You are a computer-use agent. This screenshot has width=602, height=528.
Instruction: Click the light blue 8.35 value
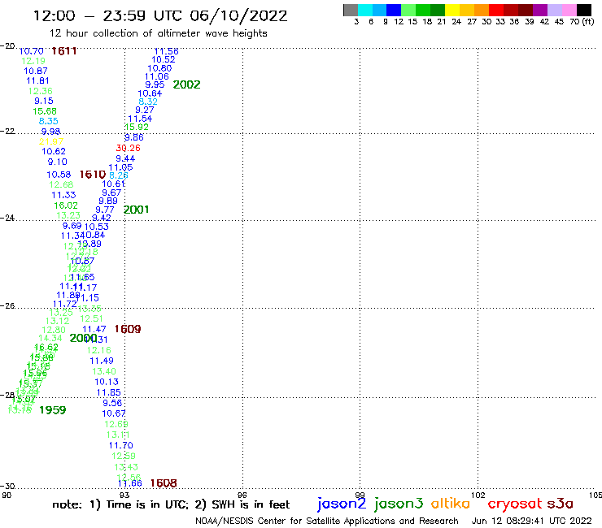click(48, 121)
